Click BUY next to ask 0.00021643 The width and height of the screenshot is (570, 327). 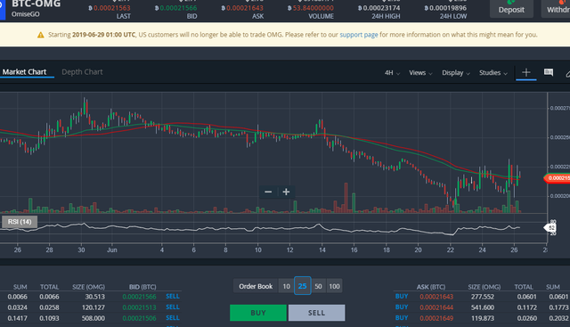pos(402,296)
